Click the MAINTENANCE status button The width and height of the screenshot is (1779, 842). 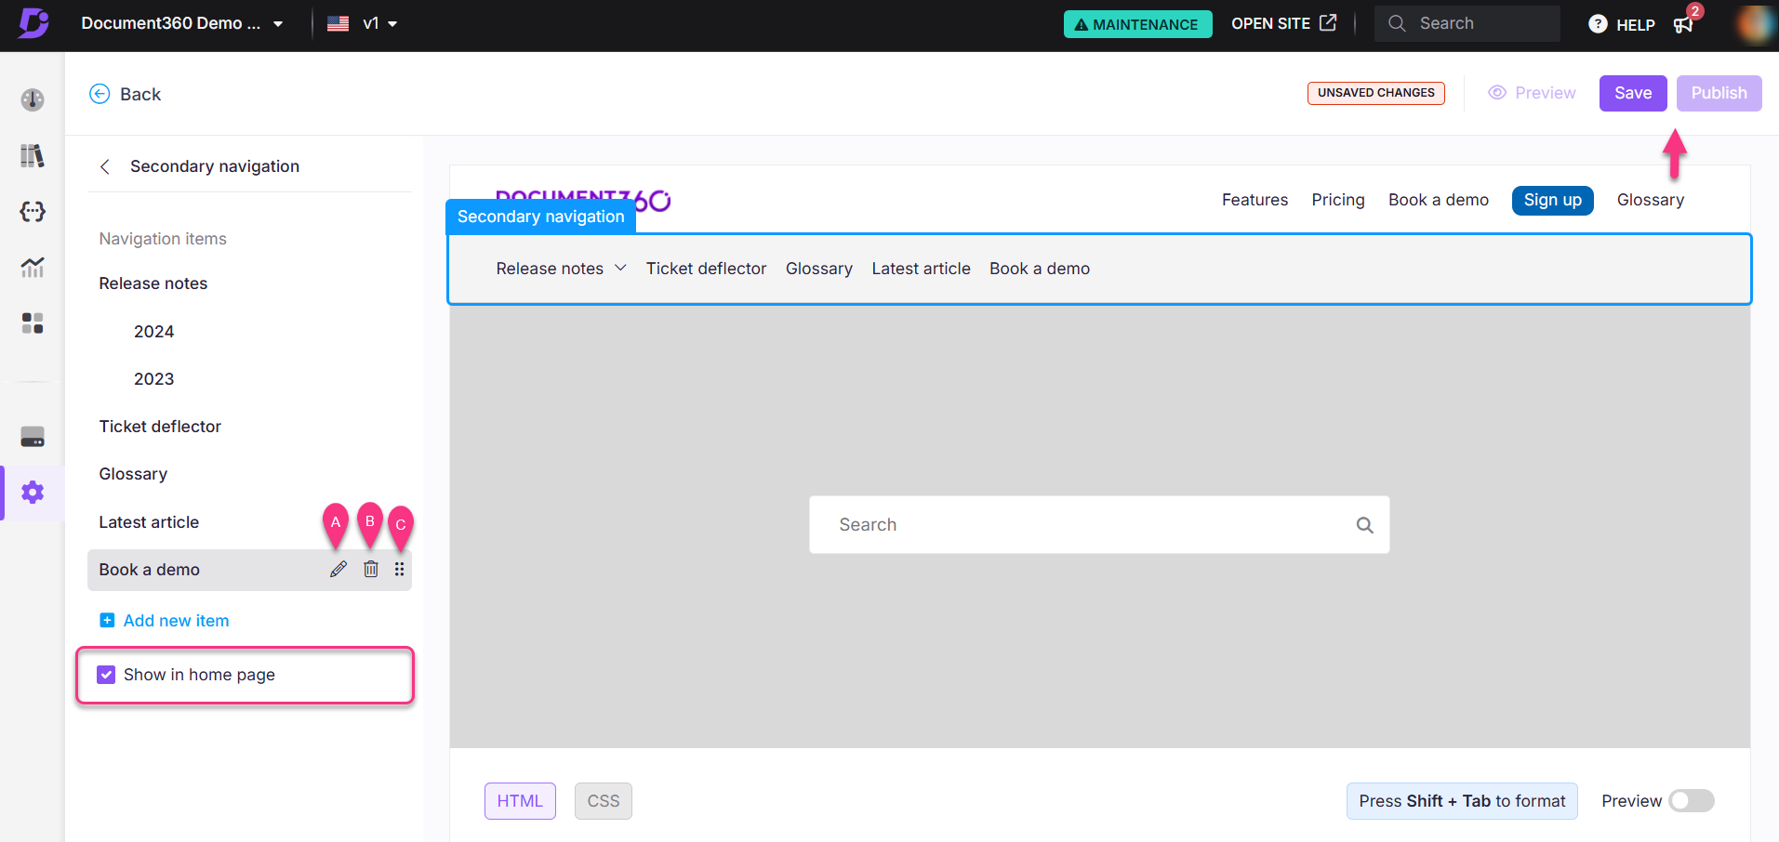click(1137, 24)
